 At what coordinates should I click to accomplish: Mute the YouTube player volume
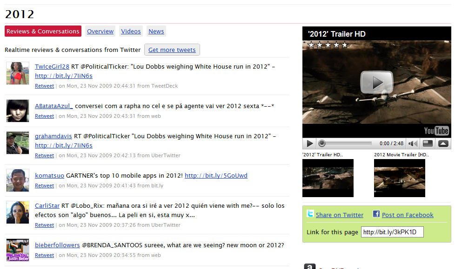pos(413,143)
